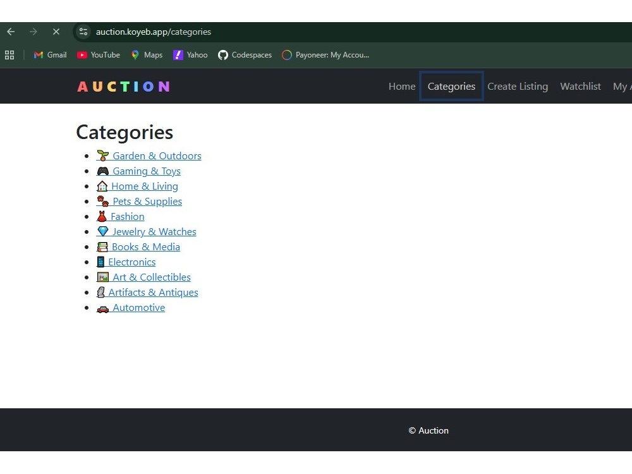Screen dimensions: 632x474
Task: Click the browser back arrow
Action: click(x=11, y=32)
